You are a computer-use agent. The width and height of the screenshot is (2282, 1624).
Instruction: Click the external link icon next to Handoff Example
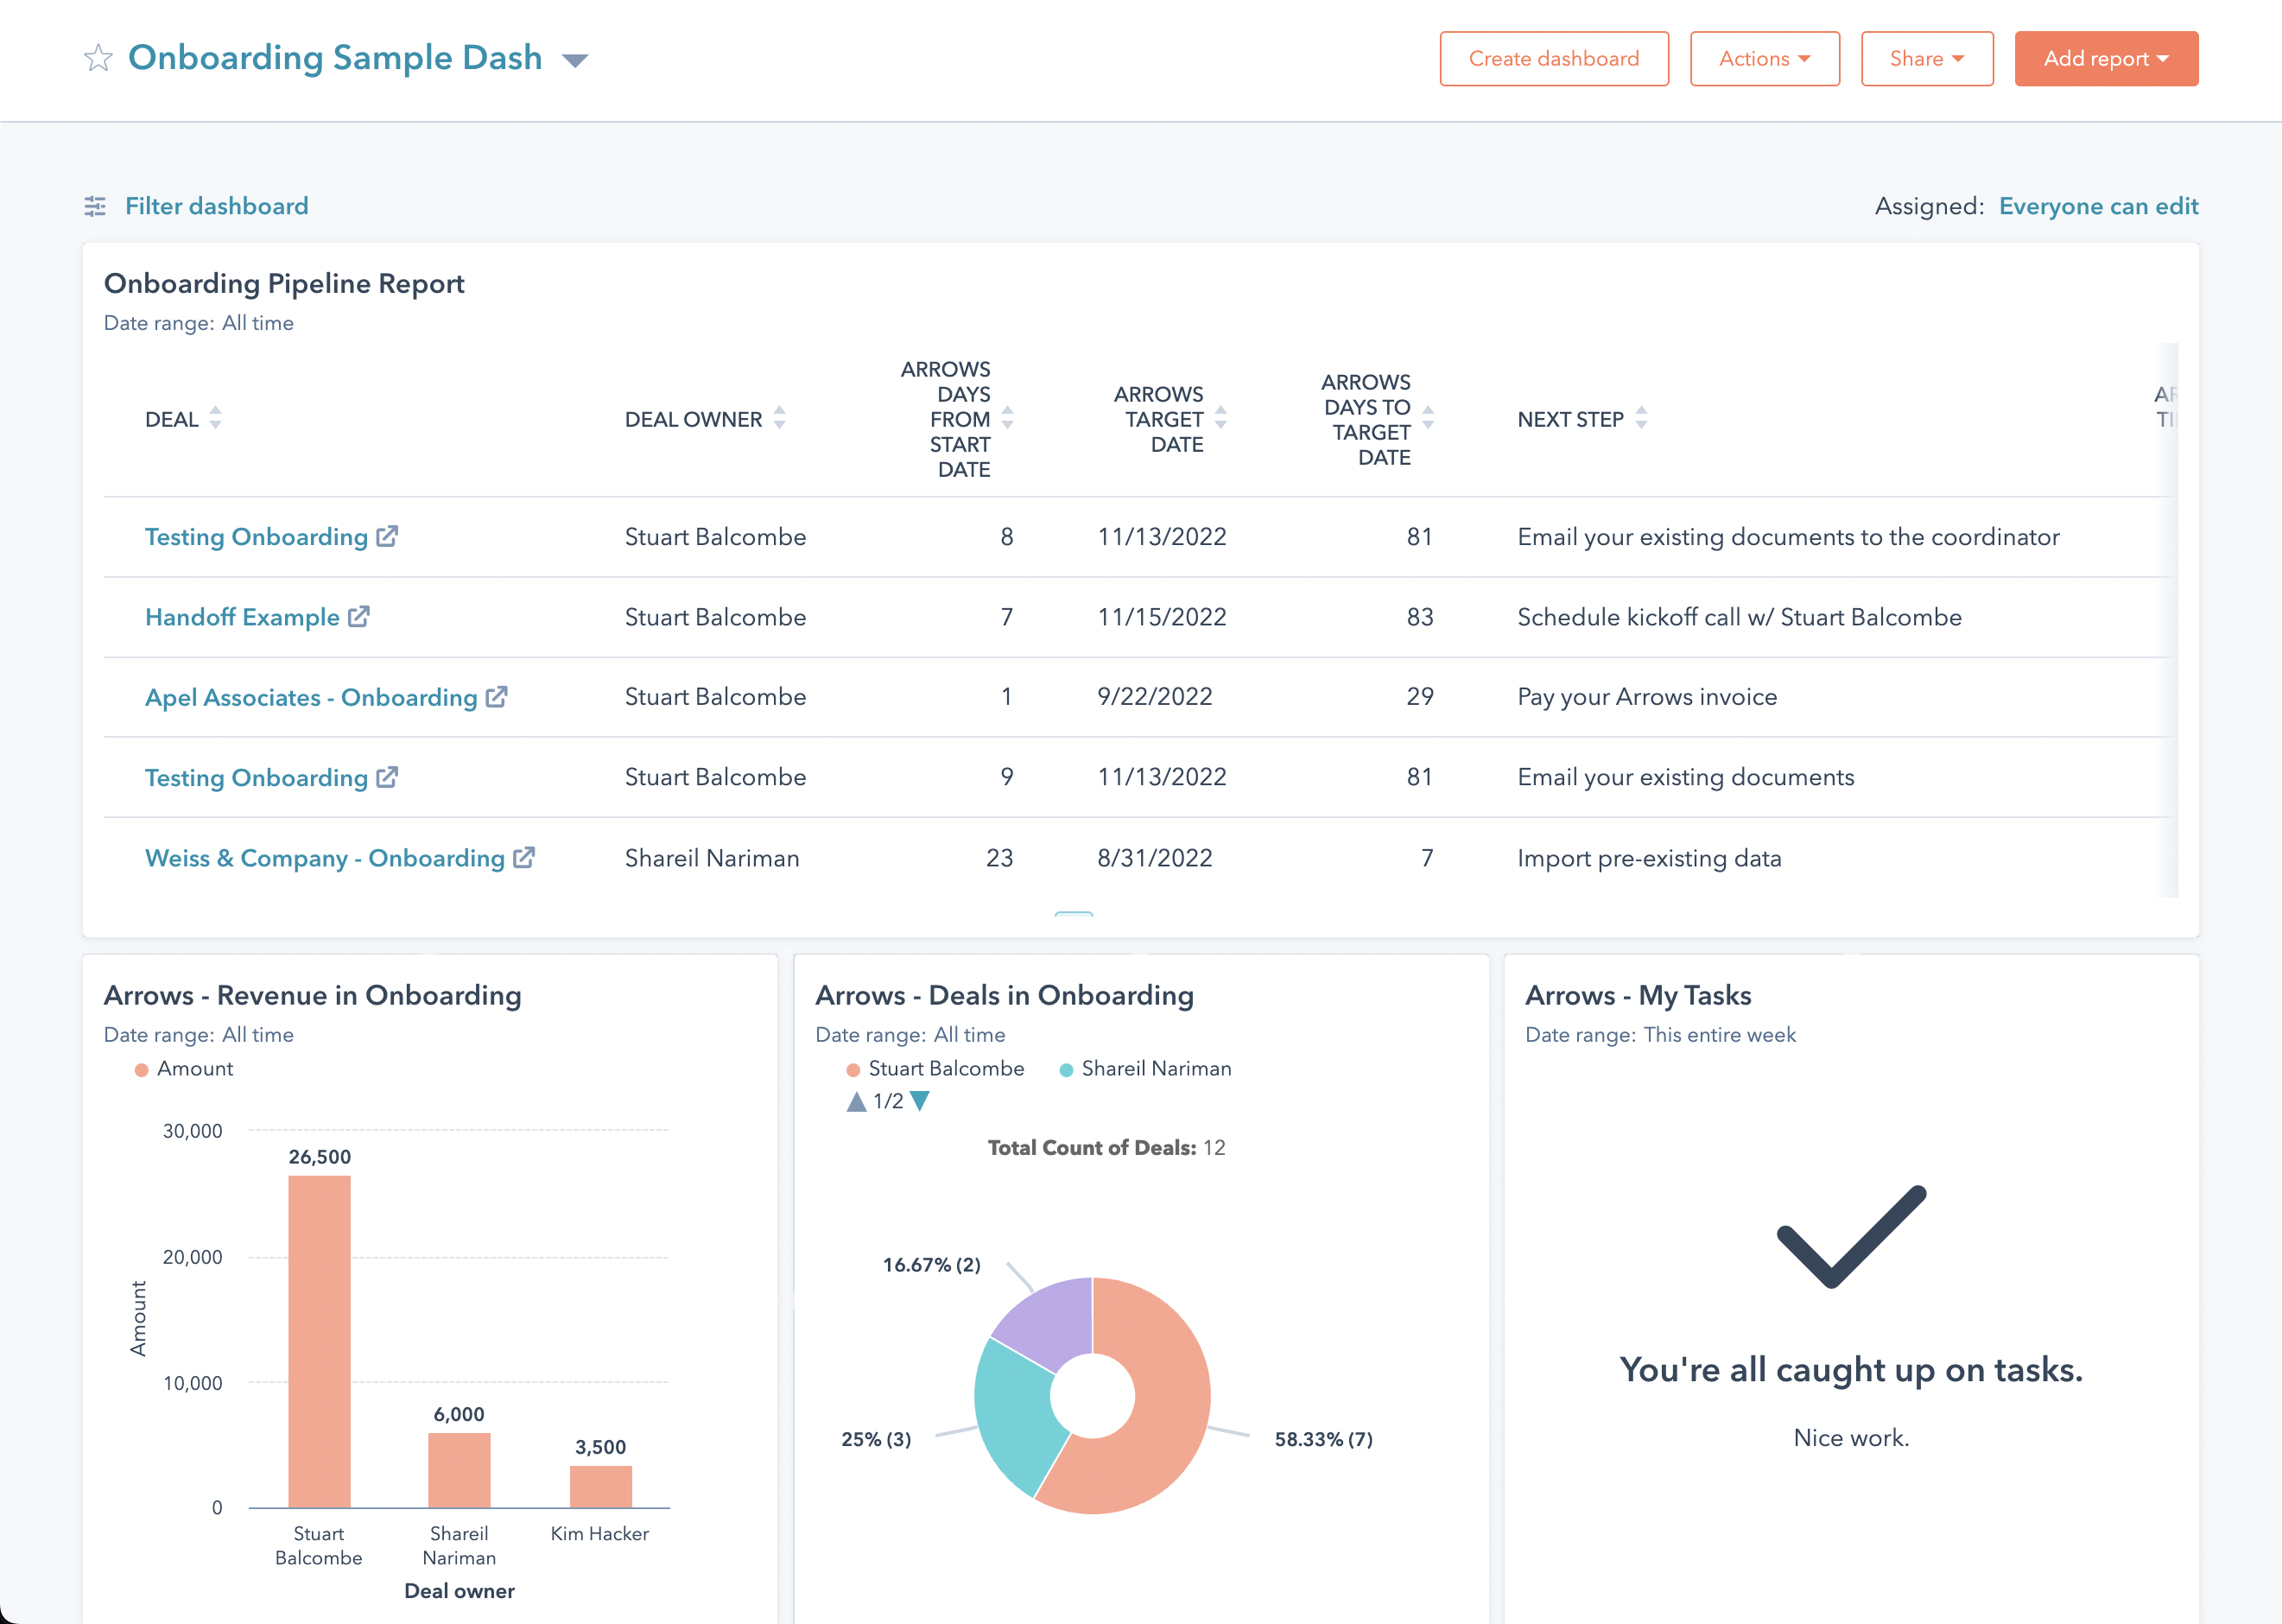click(x=360, y=616)
